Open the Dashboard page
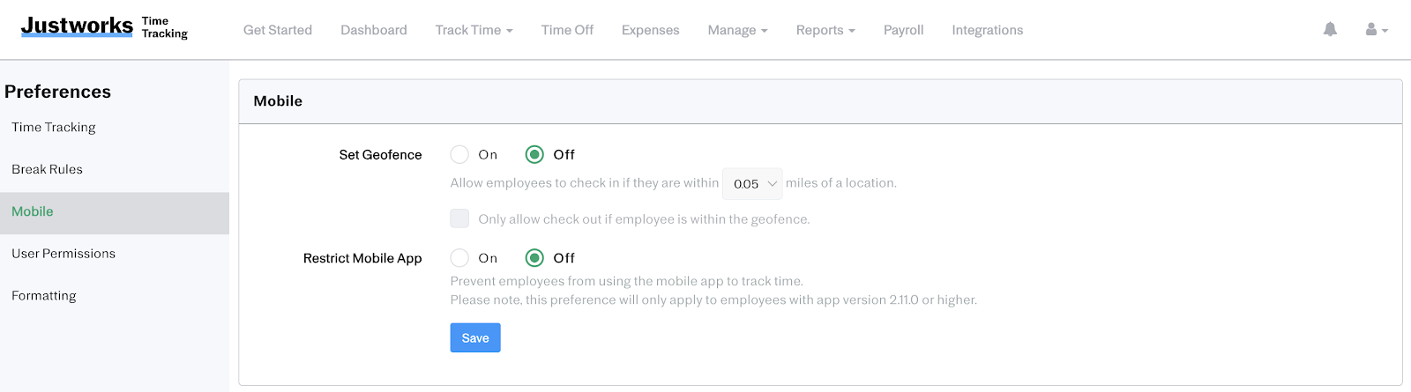 tap(374, 30)
